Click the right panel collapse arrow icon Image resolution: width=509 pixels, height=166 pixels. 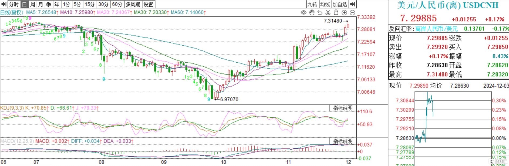tap(353, 4)
